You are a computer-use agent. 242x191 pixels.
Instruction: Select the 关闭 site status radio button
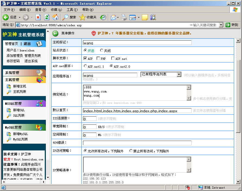click(102, 50)
